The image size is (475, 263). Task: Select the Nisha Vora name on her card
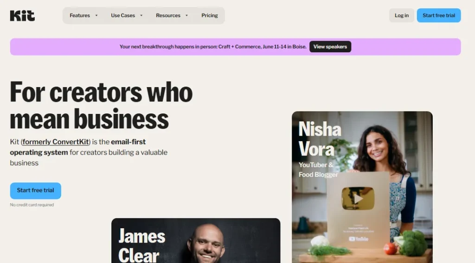coord(320,139)
